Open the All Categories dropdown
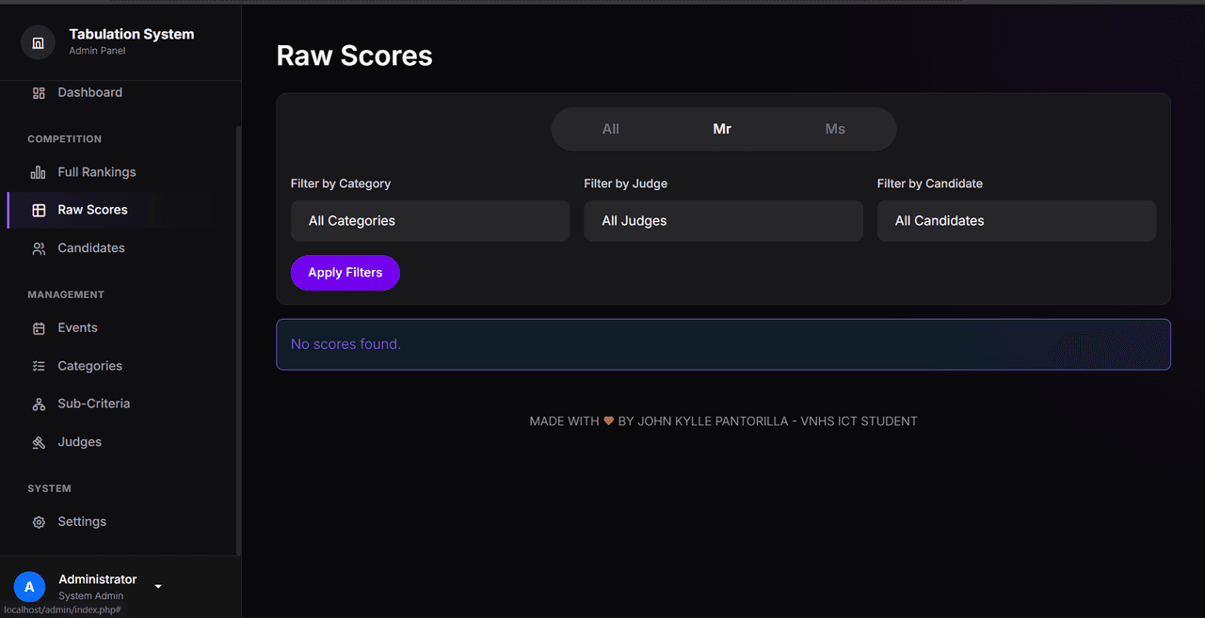This screenshot has width=1205, height=618. [x=430, y=221]
